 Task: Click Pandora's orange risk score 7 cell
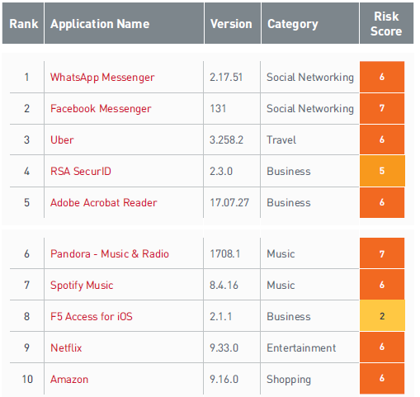(x=382, y=253)
